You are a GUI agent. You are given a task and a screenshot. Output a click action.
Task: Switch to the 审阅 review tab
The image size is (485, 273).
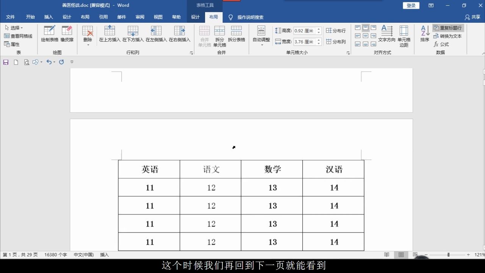pos(140,17)
